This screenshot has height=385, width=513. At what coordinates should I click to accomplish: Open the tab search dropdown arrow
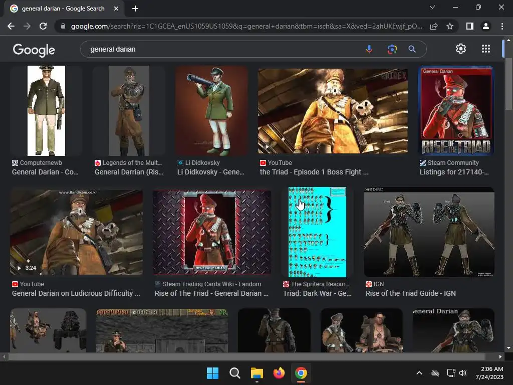tap(432, 7)
